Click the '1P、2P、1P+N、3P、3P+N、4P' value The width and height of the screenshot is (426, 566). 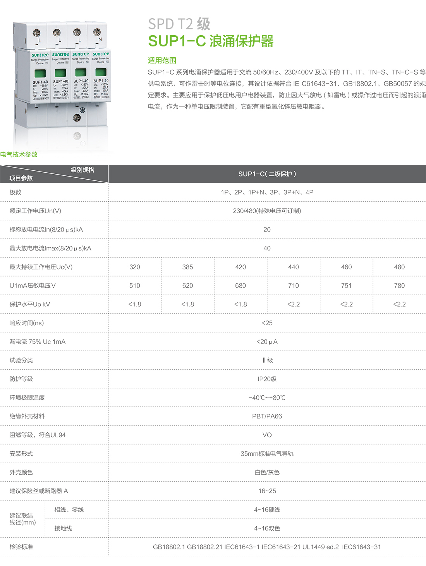(267, 192)
